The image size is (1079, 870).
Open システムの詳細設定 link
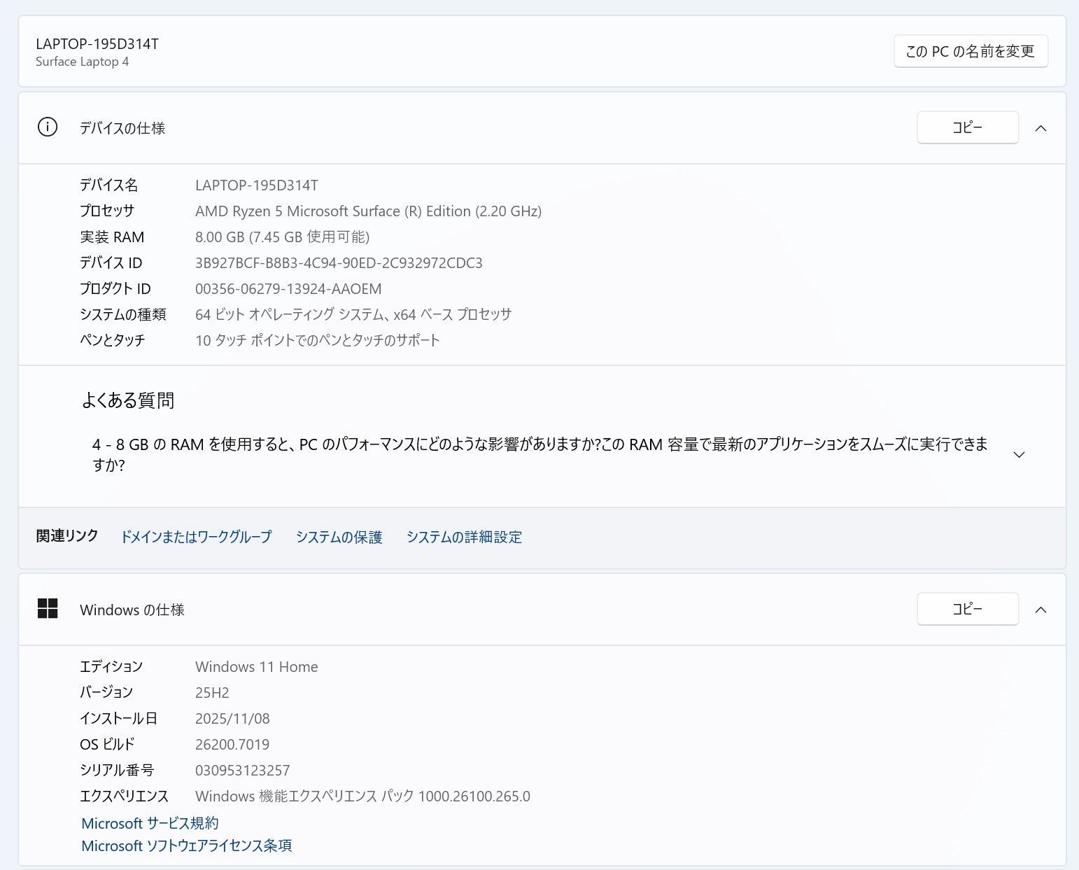(x=464, y=537)
